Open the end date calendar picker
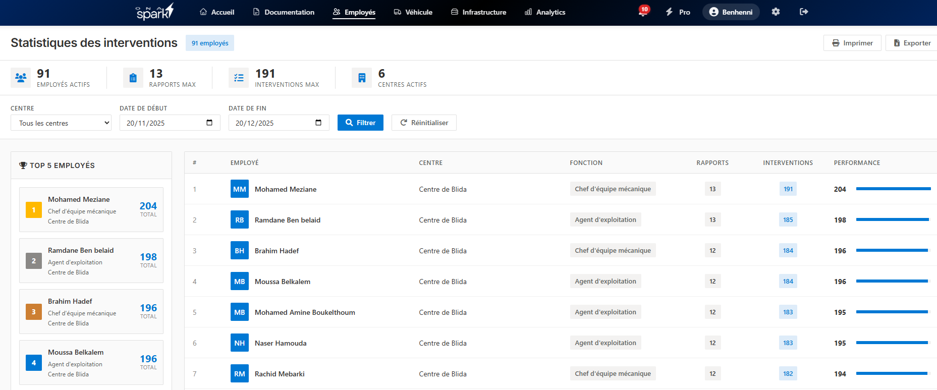 click(318, 123)
